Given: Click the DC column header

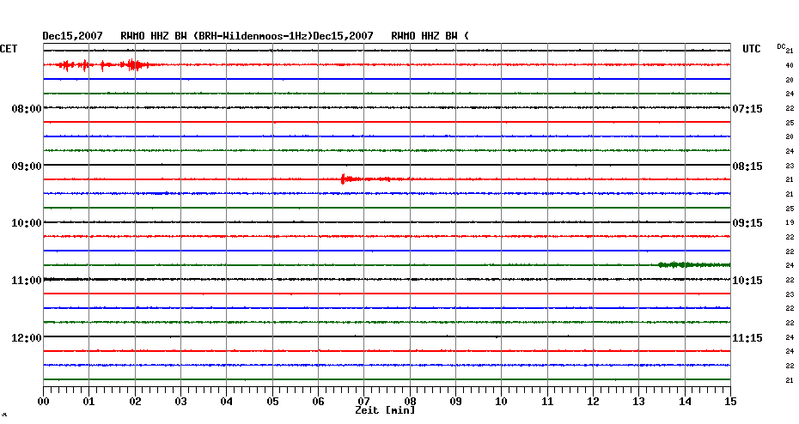Looking at the screenshot, I should point(781,46).
